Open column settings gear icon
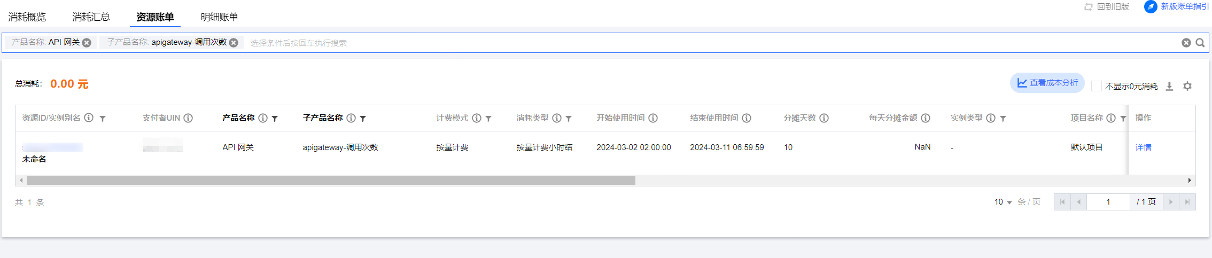Screen dimensions: 1212x258 click(x=1187, y=86)
